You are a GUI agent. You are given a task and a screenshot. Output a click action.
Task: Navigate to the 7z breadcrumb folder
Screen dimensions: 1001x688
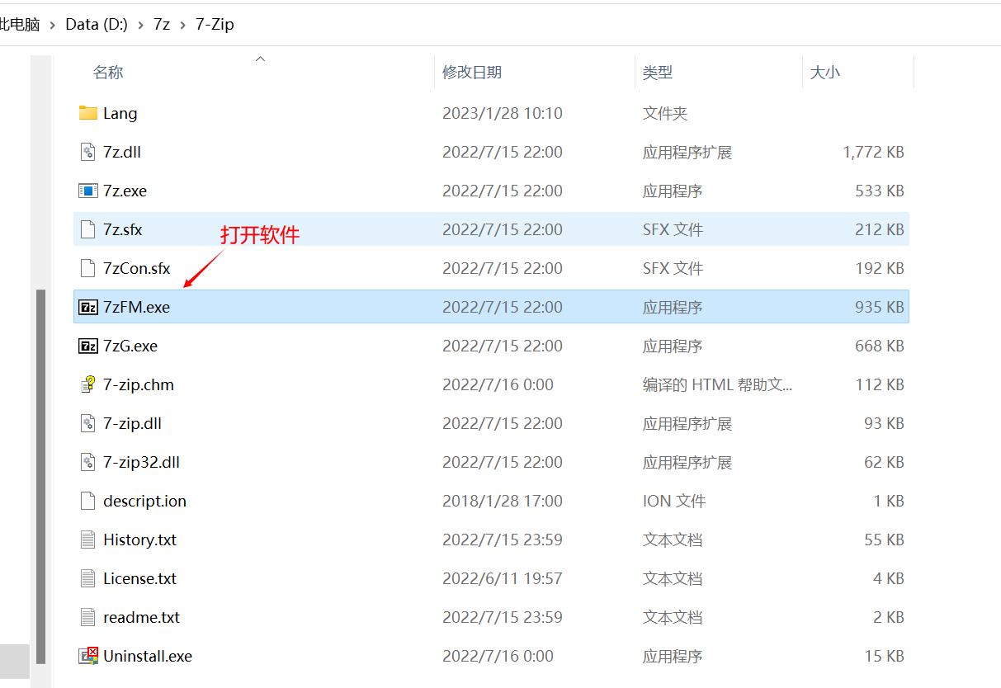click(x=162, y=25)
